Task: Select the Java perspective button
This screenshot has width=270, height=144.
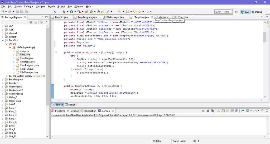Action: point(245,12)
